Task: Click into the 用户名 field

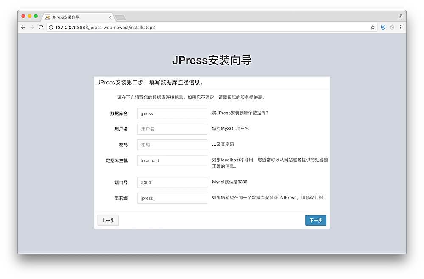Action: (x=172, y=129)
